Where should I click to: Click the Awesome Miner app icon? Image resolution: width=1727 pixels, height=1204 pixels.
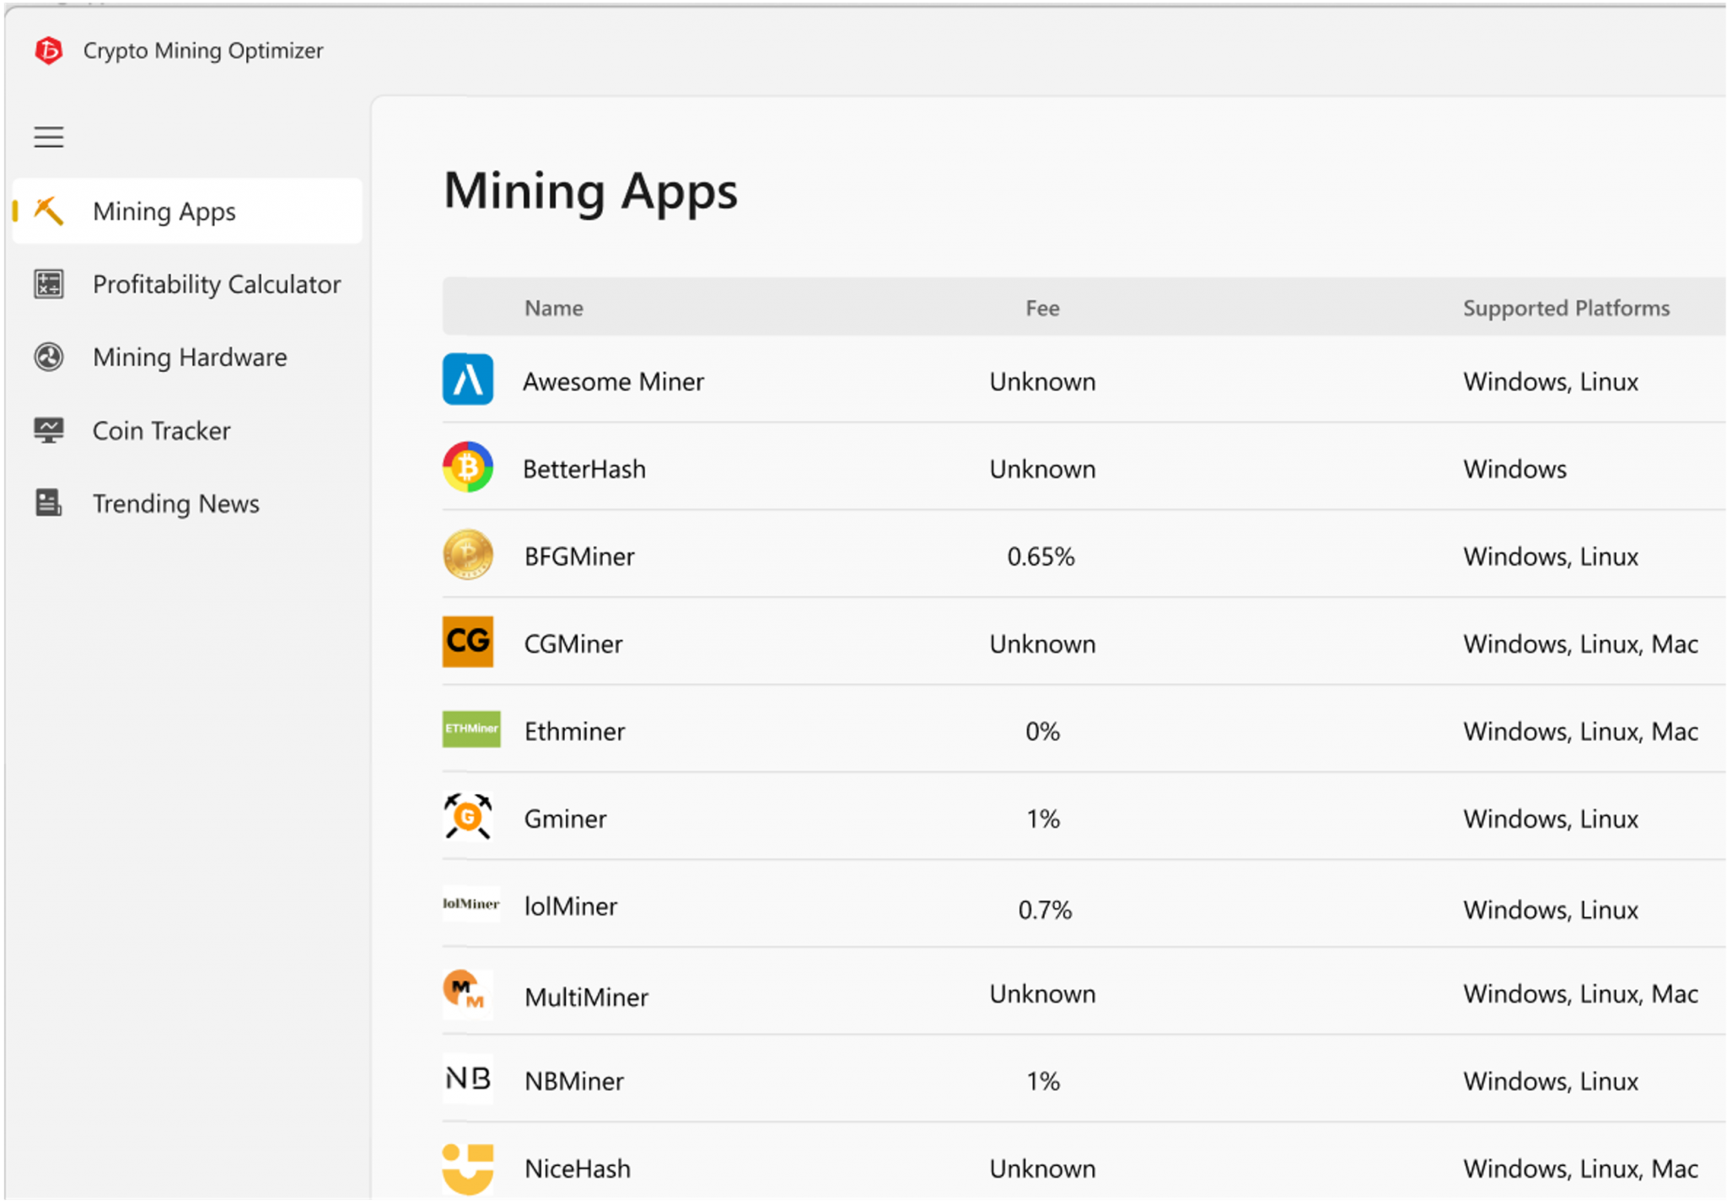468,379
